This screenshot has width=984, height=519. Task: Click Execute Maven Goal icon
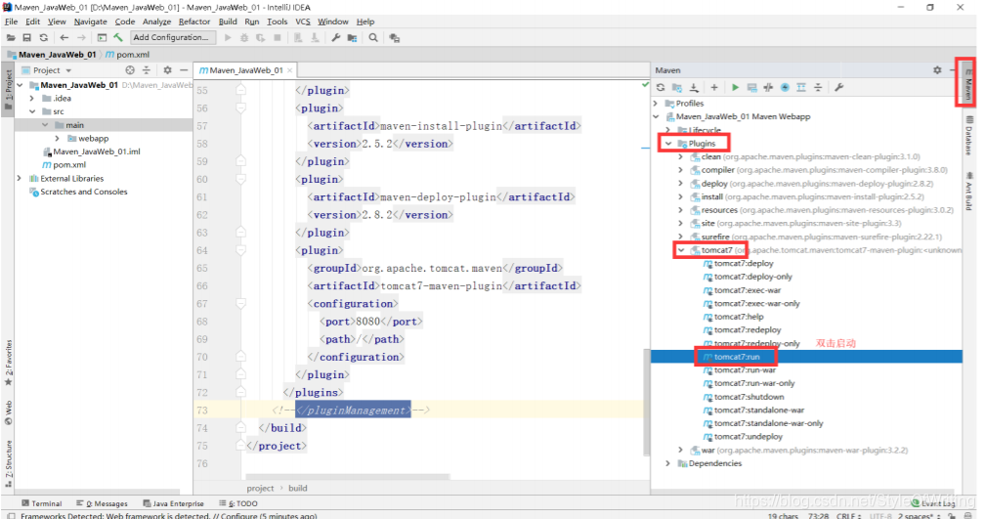pos(751,87)
